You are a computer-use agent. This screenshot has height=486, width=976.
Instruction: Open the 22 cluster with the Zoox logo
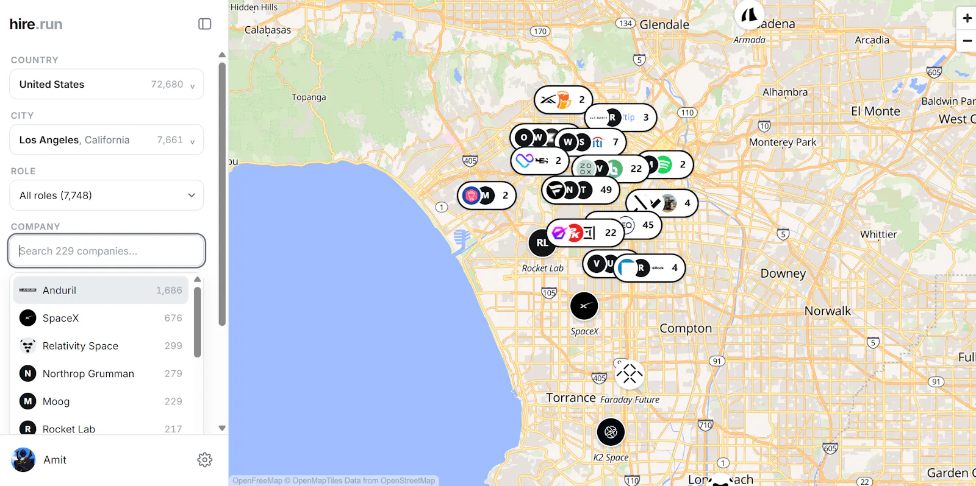pyautogui.click(x=610, y=169)
